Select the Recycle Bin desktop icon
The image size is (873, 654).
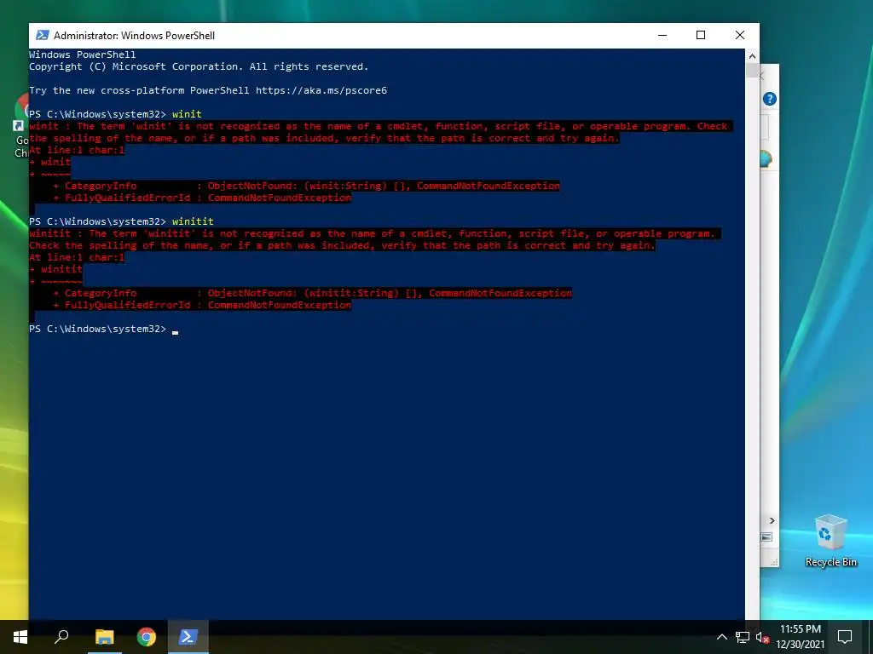(830, 541)
